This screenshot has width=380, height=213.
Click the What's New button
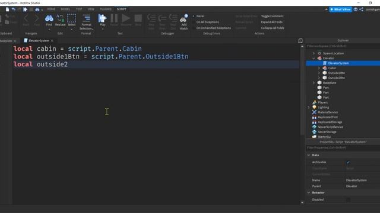tap(340, 9)
